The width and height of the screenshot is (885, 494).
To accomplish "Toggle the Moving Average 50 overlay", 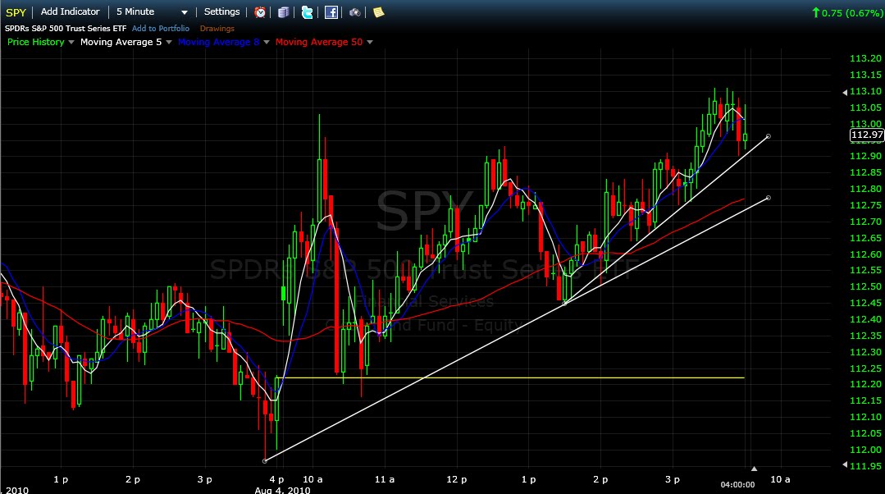I will [x=319, y=42].
